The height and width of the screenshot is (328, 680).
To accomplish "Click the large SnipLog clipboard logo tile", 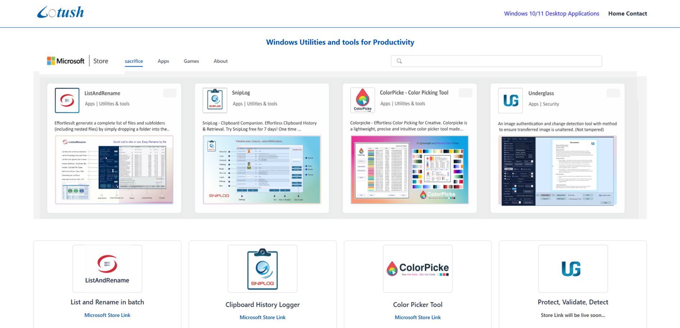I will pyautogui.click(x=262, y=269).
